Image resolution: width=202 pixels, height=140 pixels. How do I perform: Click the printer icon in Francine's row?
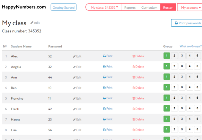tap(104, 98)
